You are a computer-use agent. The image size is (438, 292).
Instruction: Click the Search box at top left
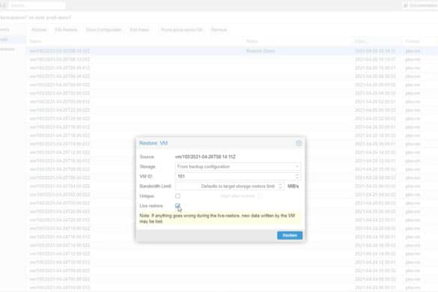tap(37, 5)
